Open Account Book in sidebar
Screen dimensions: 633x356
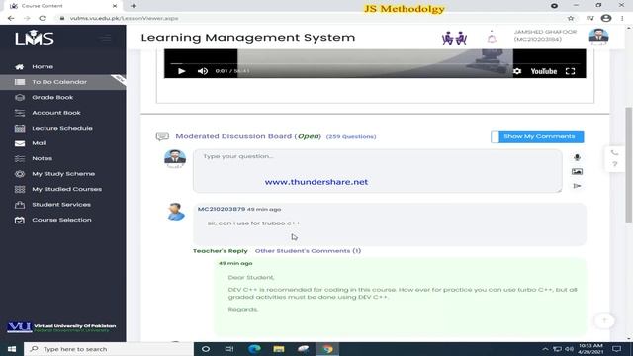point(56,113)
